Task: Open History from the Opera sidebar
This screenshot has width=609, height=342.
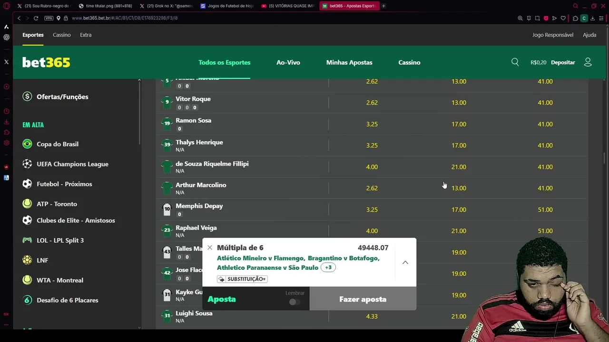Action: coord(6,111)
